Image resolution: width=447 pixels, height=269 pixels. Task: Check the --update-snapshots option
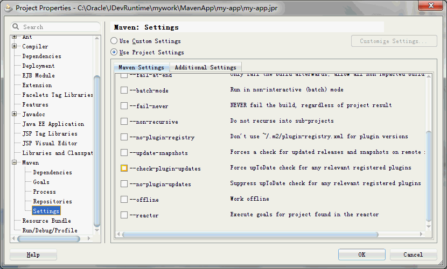tap(124, 153)
